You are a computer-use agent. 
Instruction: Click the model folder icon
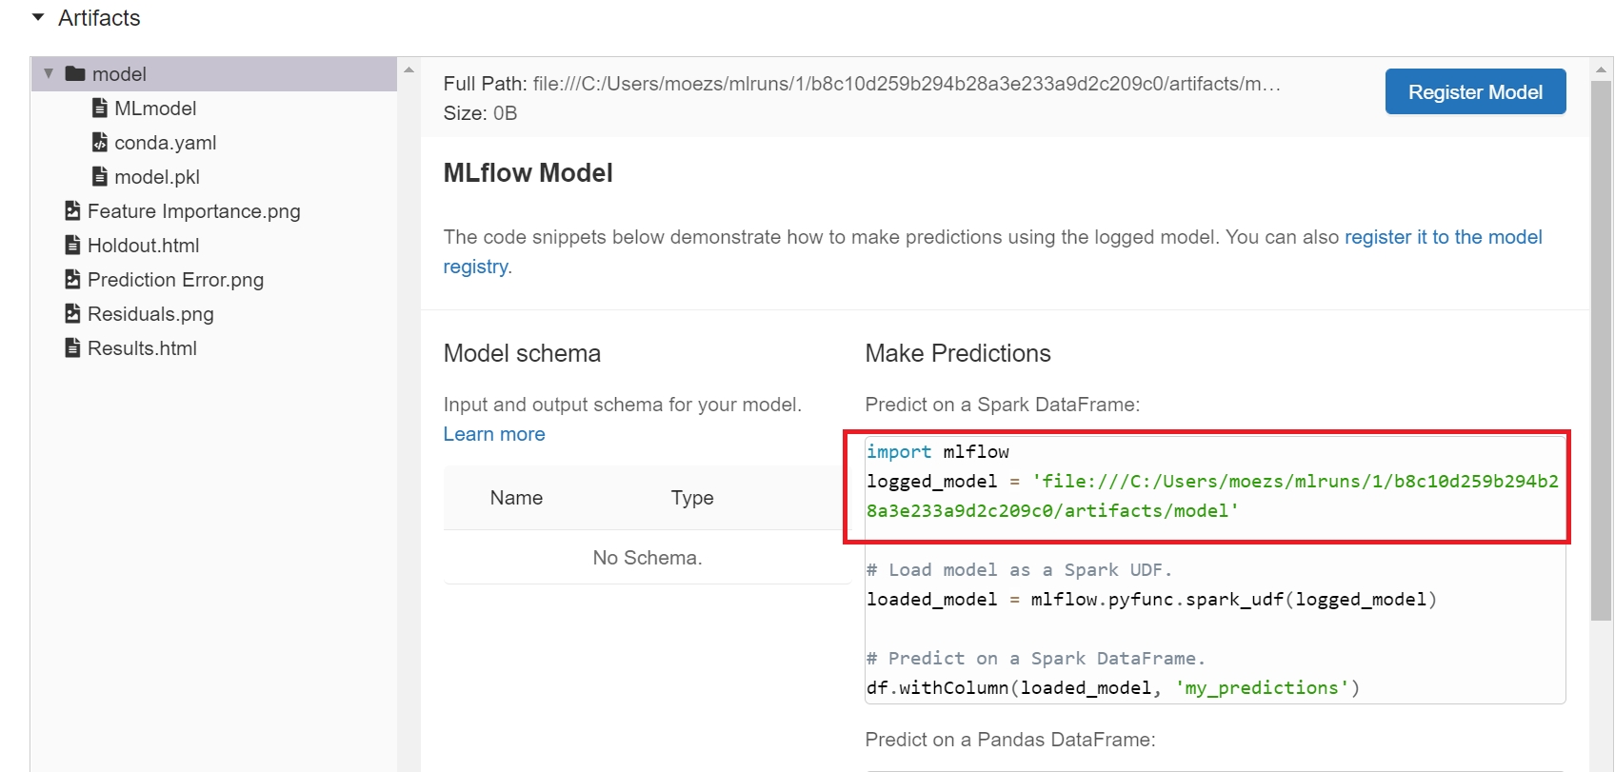(x=75, y=74)
